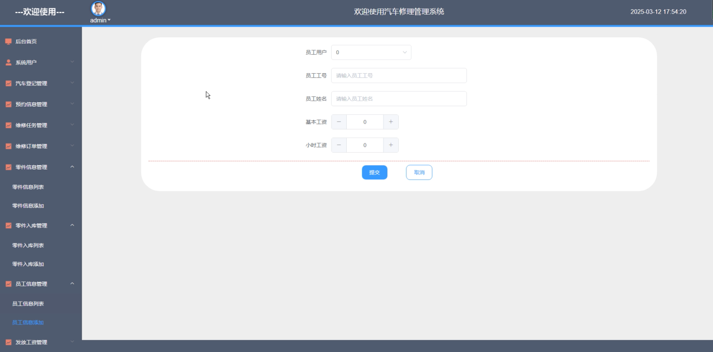Collapse the 员工信息管理 chevron
The height and width of the screenshot is (352, 713).
click(x=72, y=284)
